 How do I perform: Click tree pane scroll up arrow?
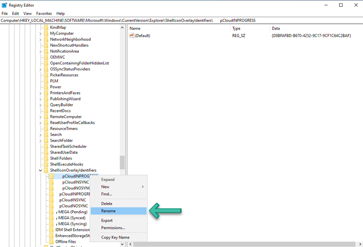point(122,28)
